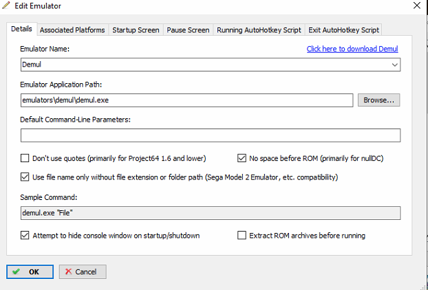Screen dimensions: 428x290
Task: Confirm changes with the OK button
Action: (30, 271)
